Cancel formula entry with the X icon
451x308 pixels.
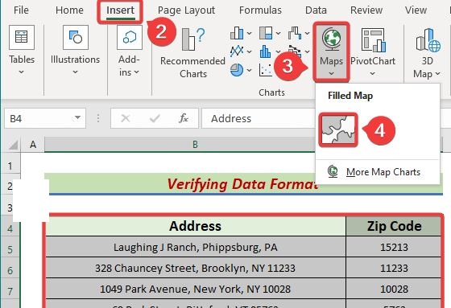[126, 118]
